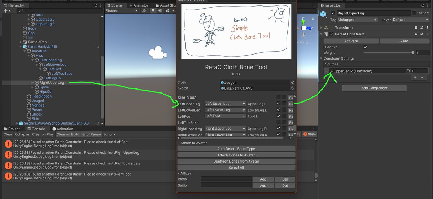Click the Cloth field object picker icon
This screenshot has height=199, width=433.
[293, 82]
